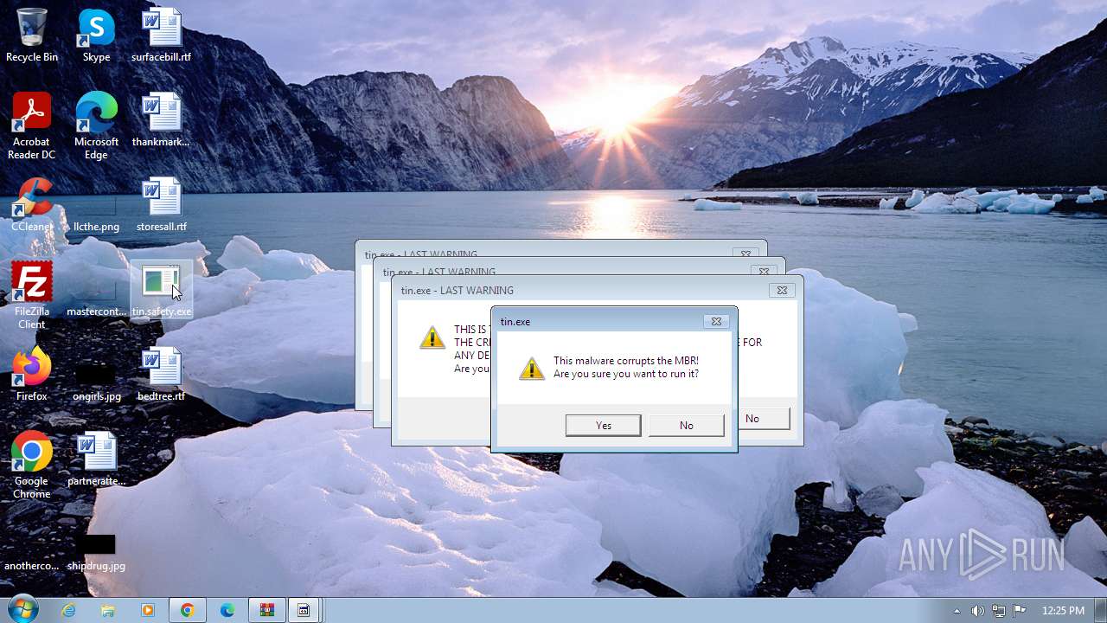Select the Microsoft Edge desktop shortcut
1107x623 pixels.
[96, 126]
